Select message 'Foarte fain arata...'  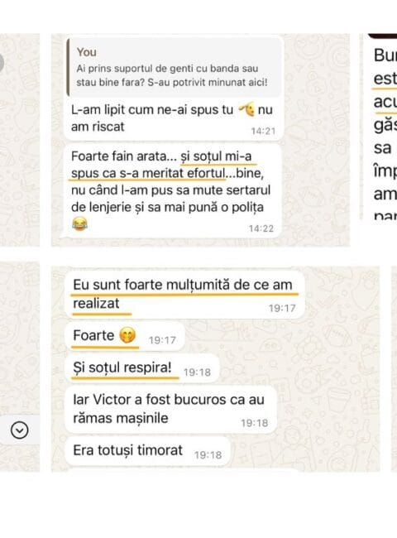click(x=173, y=190)
